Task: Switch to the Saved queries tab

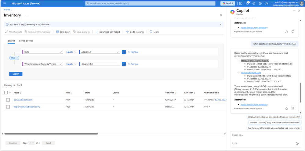Action: (x=26, y=41)
